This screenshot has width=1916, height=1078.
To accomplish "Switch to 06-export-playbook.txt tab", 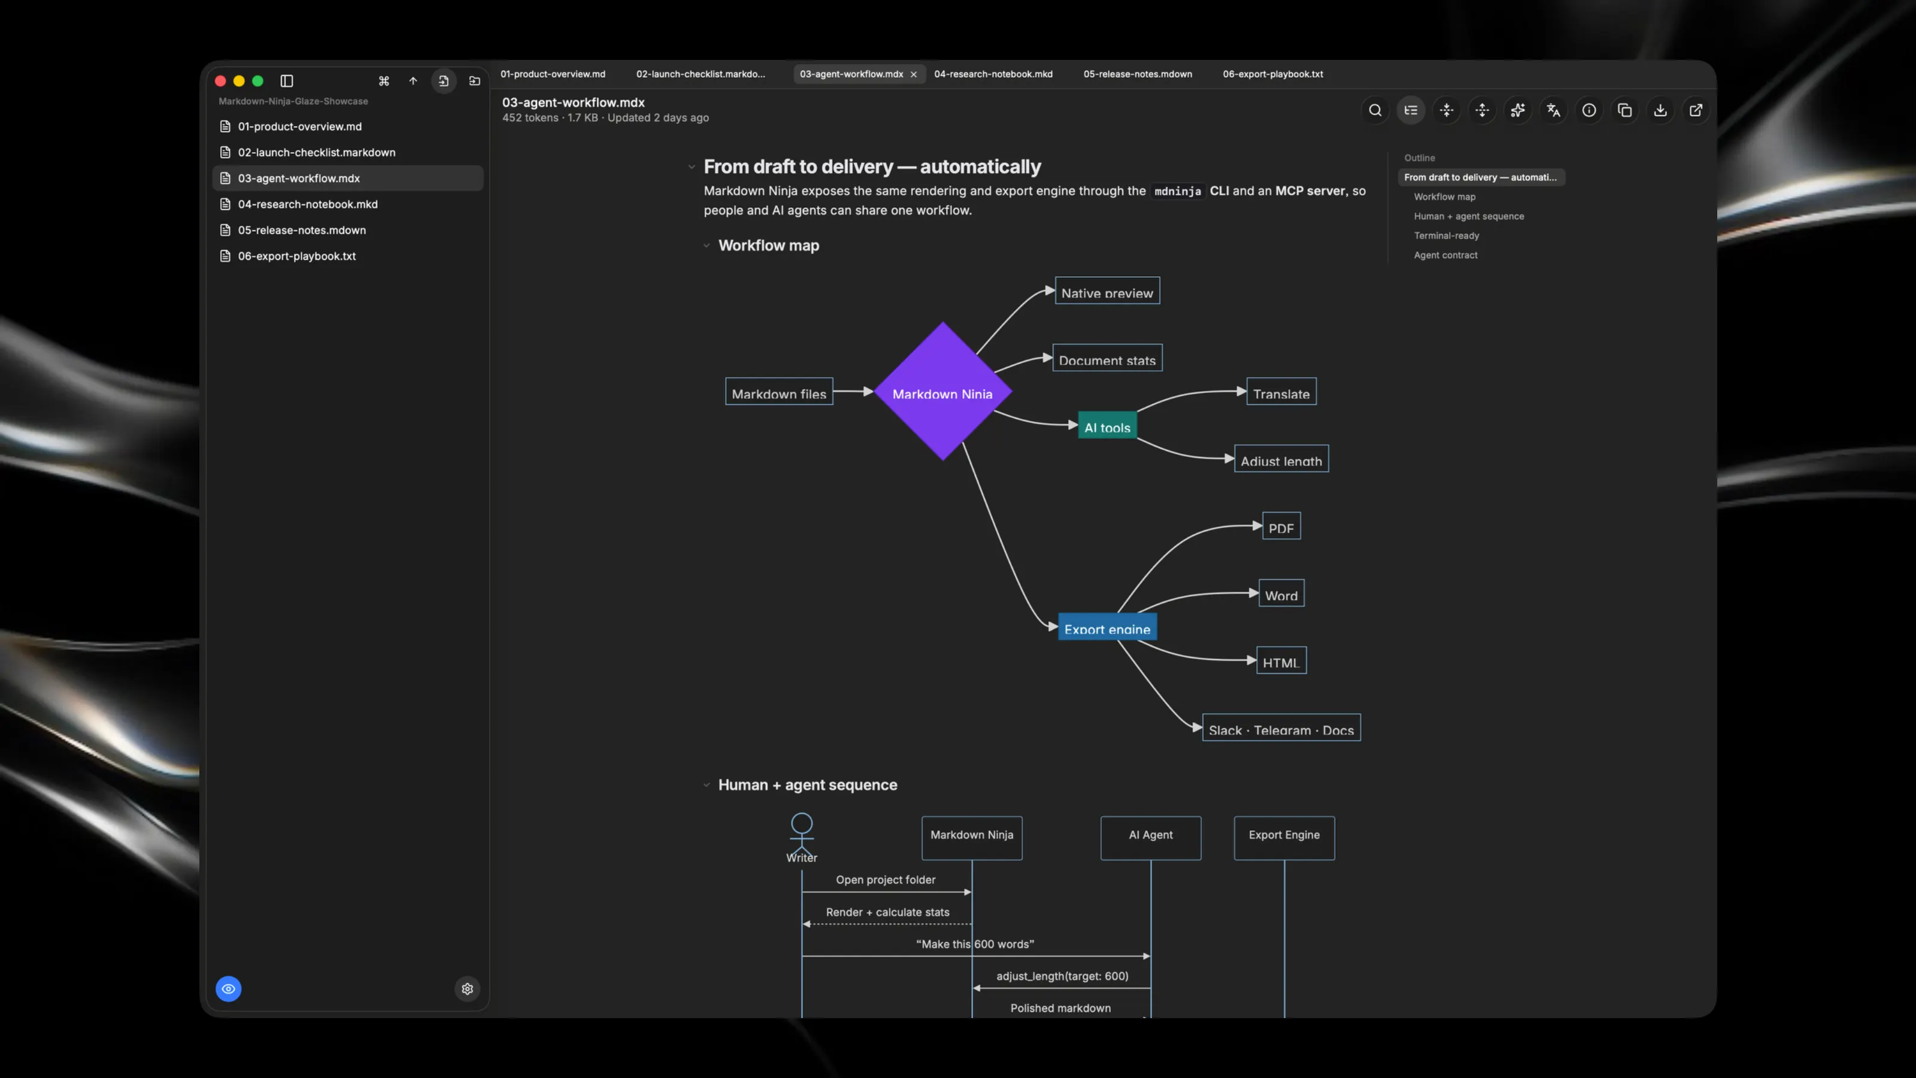I will tap(1272, 74).
